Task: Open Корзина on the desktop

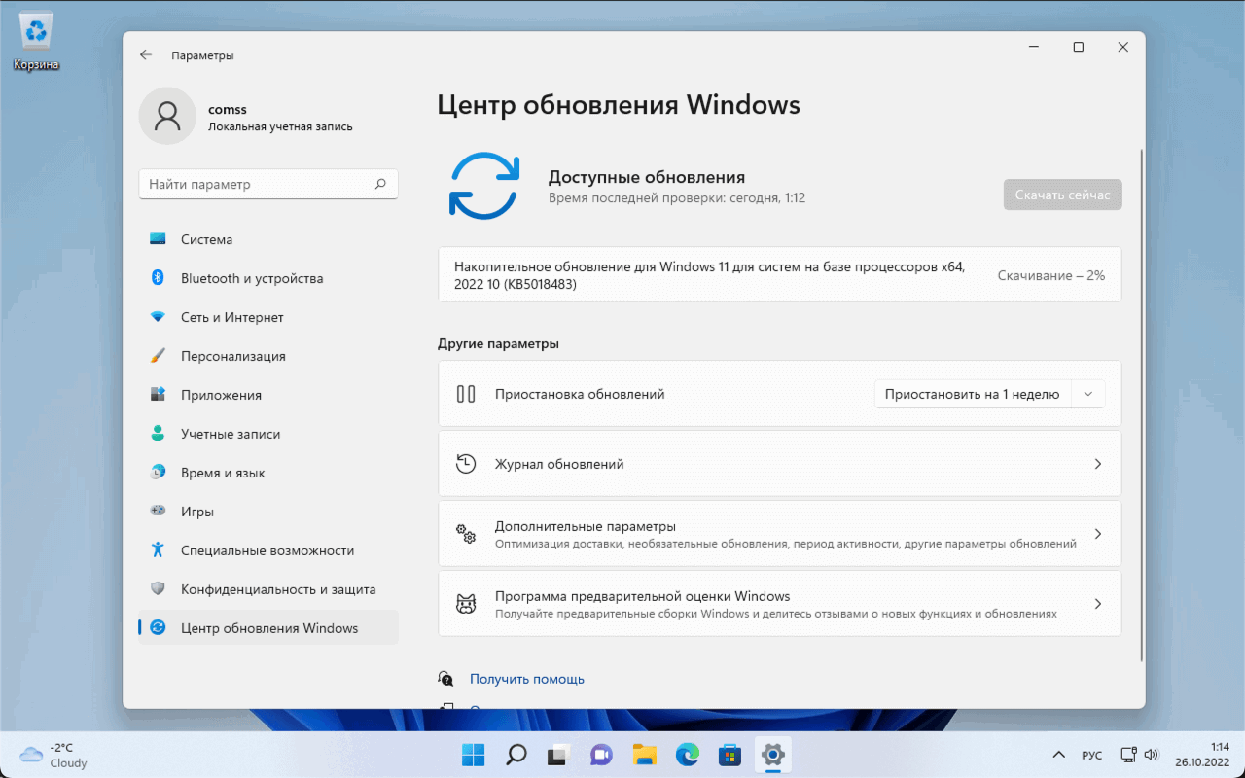Action: [x=36, y=43]
